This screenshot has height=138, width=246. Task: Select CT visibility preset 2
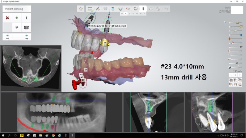pyautogui.click(x=235, y=75)
